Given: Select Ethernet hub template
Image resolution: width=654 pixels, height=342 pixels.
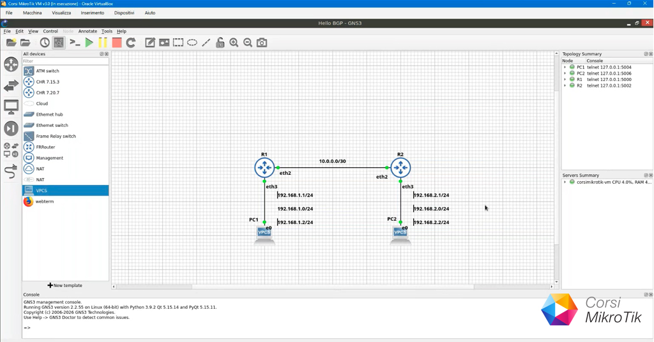Looking at the screenshot, I should coord(66,114).
